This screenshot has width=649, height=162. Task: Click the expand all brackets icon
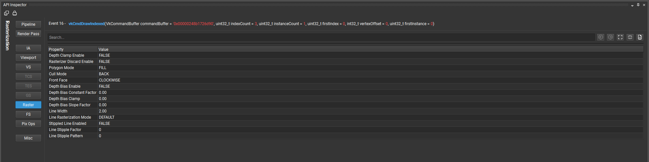tap(620, 37)
